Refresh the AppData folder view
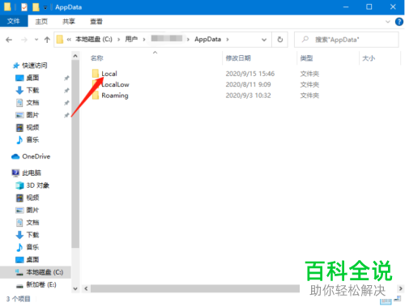The image size is (405, 307). [280, 40]
